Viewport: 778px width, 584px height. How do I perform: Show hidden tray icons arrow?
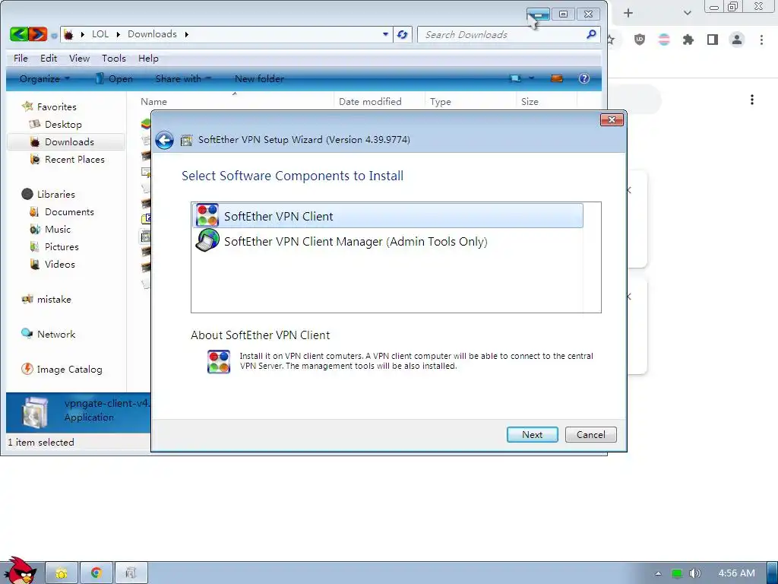(x=658, y=573)
